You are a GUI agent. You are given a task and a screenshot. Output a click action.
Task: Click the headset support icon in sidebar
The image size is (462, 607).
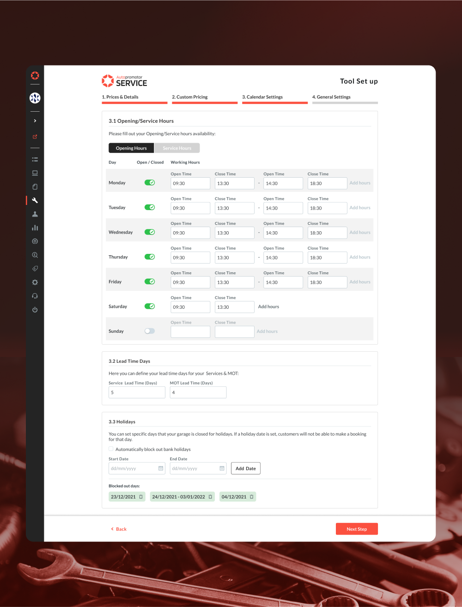pyautogui.click(x=35, y=296)
